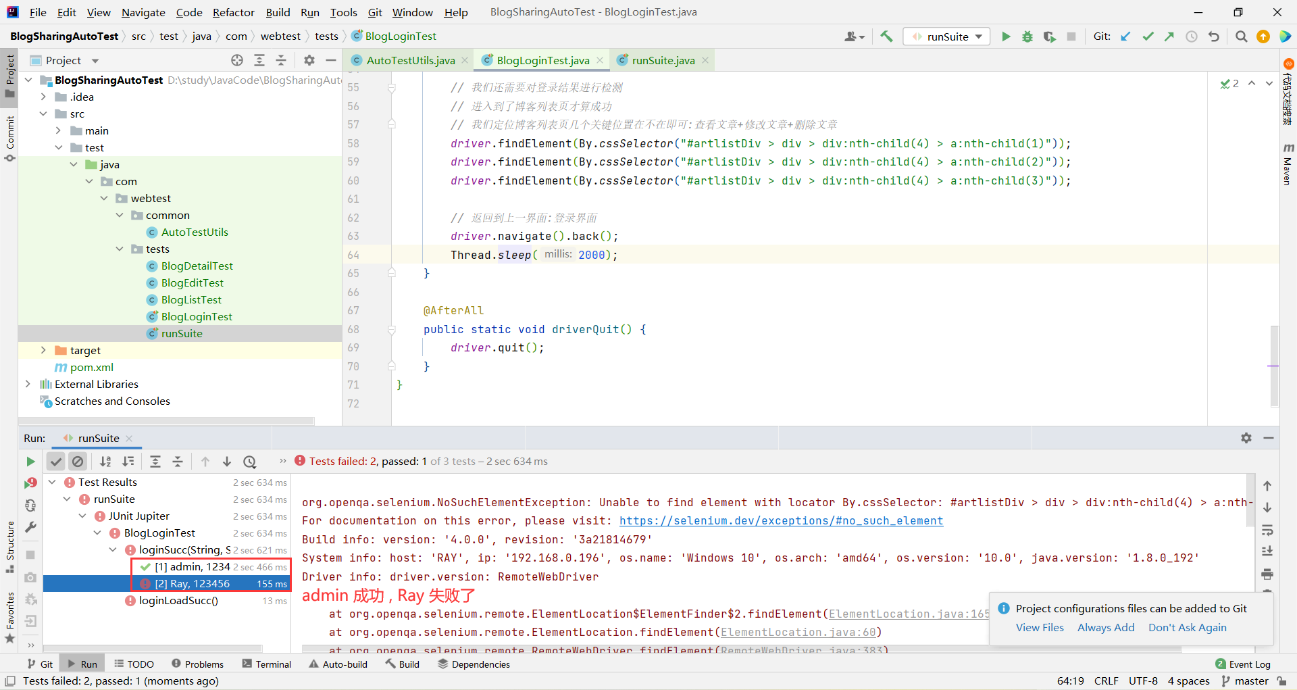1297x690 pixels.
Task: Open the Tools menu
Action: pyautogui.click(x=343, y=12)
